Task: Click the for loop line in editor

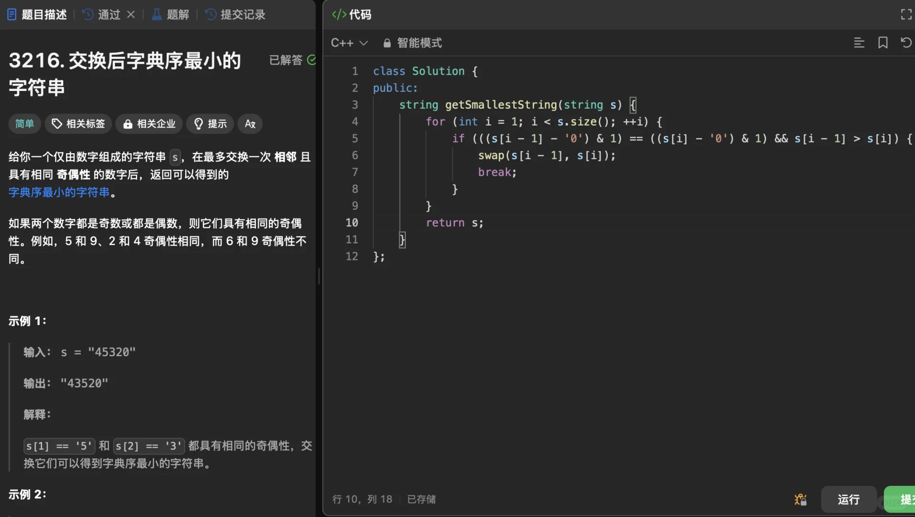Action: [x=544, y=122]
